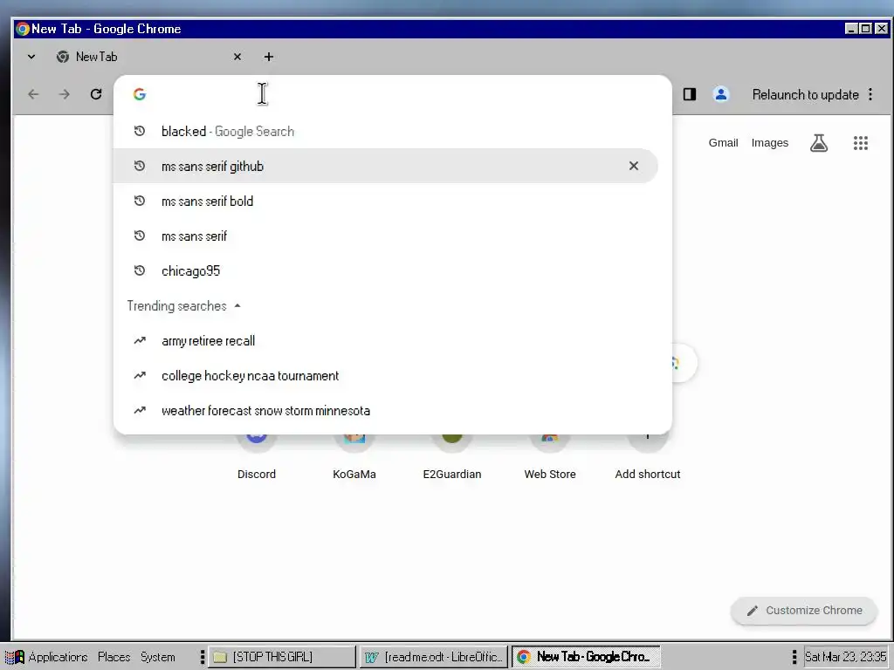Image resolution: width=894 pixels, height=670 pixels.
Task: Click history icon beside chicago95
Action: tap(140, 270)
